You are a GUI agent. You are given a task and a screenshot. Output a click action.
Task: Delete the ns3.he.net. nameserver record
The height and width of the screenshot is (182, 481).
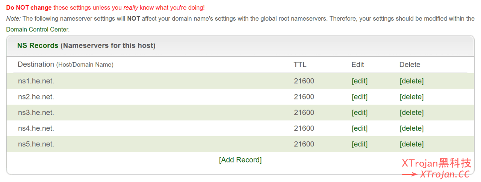(x=411, y=113)
